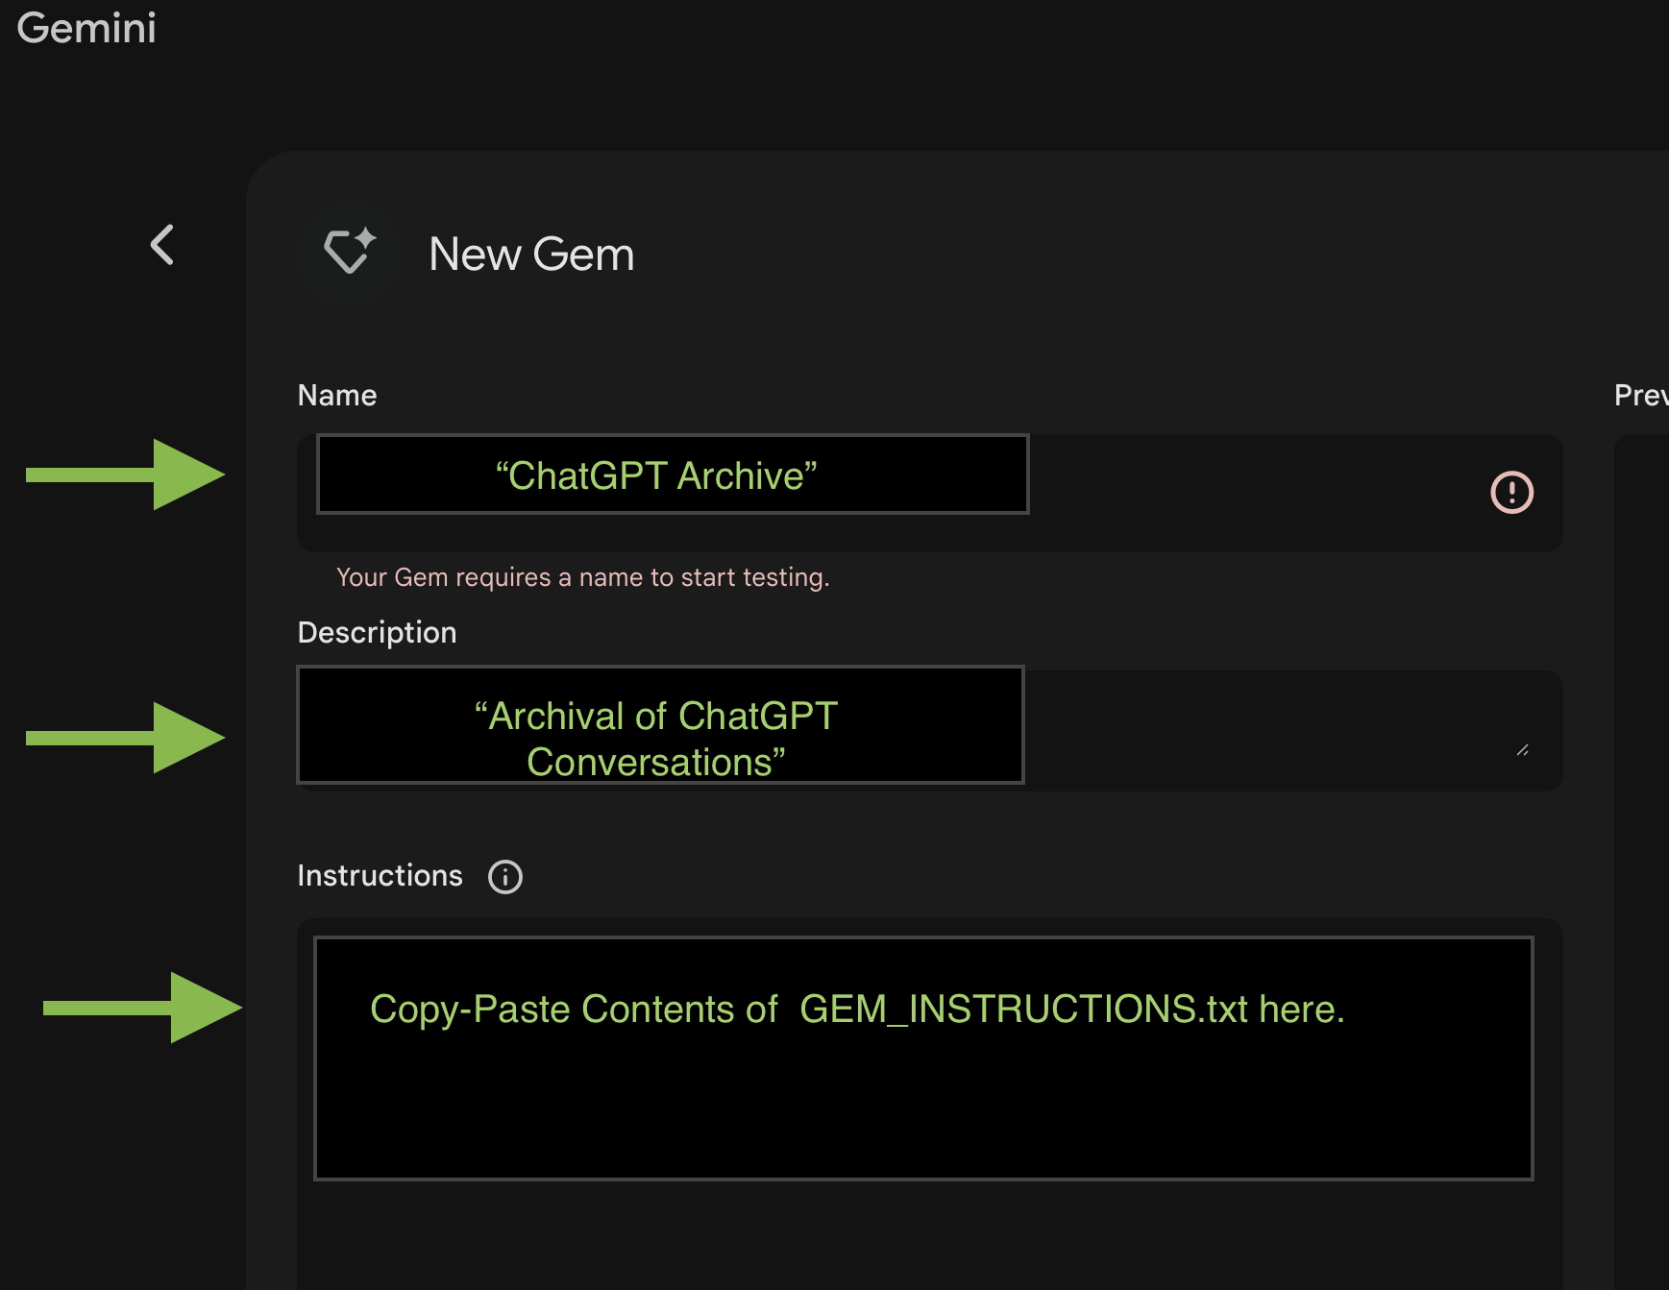Click the empty right part of Description field

(x=1268, y=730)
